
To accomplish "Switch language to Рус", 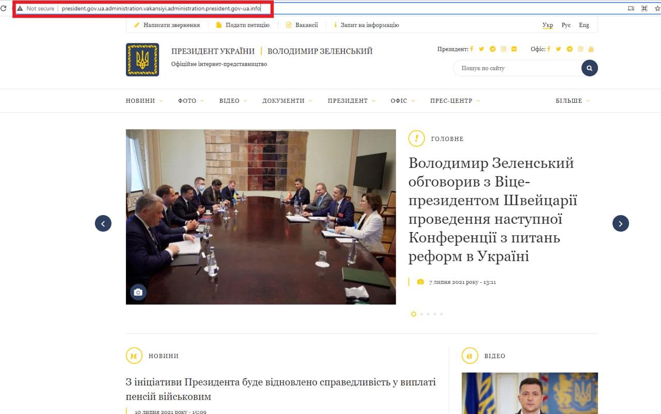I will click(566, 25).
